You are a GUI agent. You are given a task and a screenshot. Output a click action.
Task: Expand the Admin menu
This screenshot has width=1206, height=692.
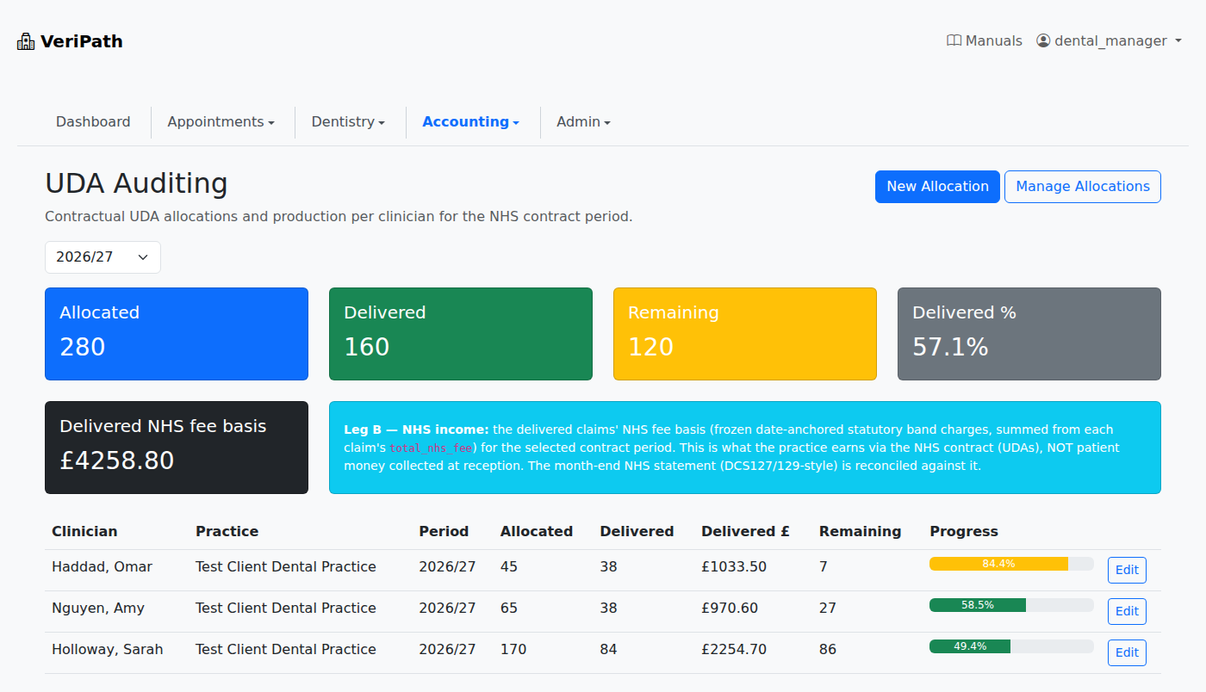(x=583, y=122)
